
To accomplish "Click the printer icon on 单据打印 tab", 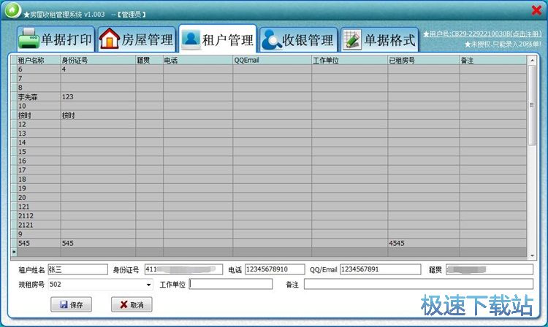I will click(28, 39).
